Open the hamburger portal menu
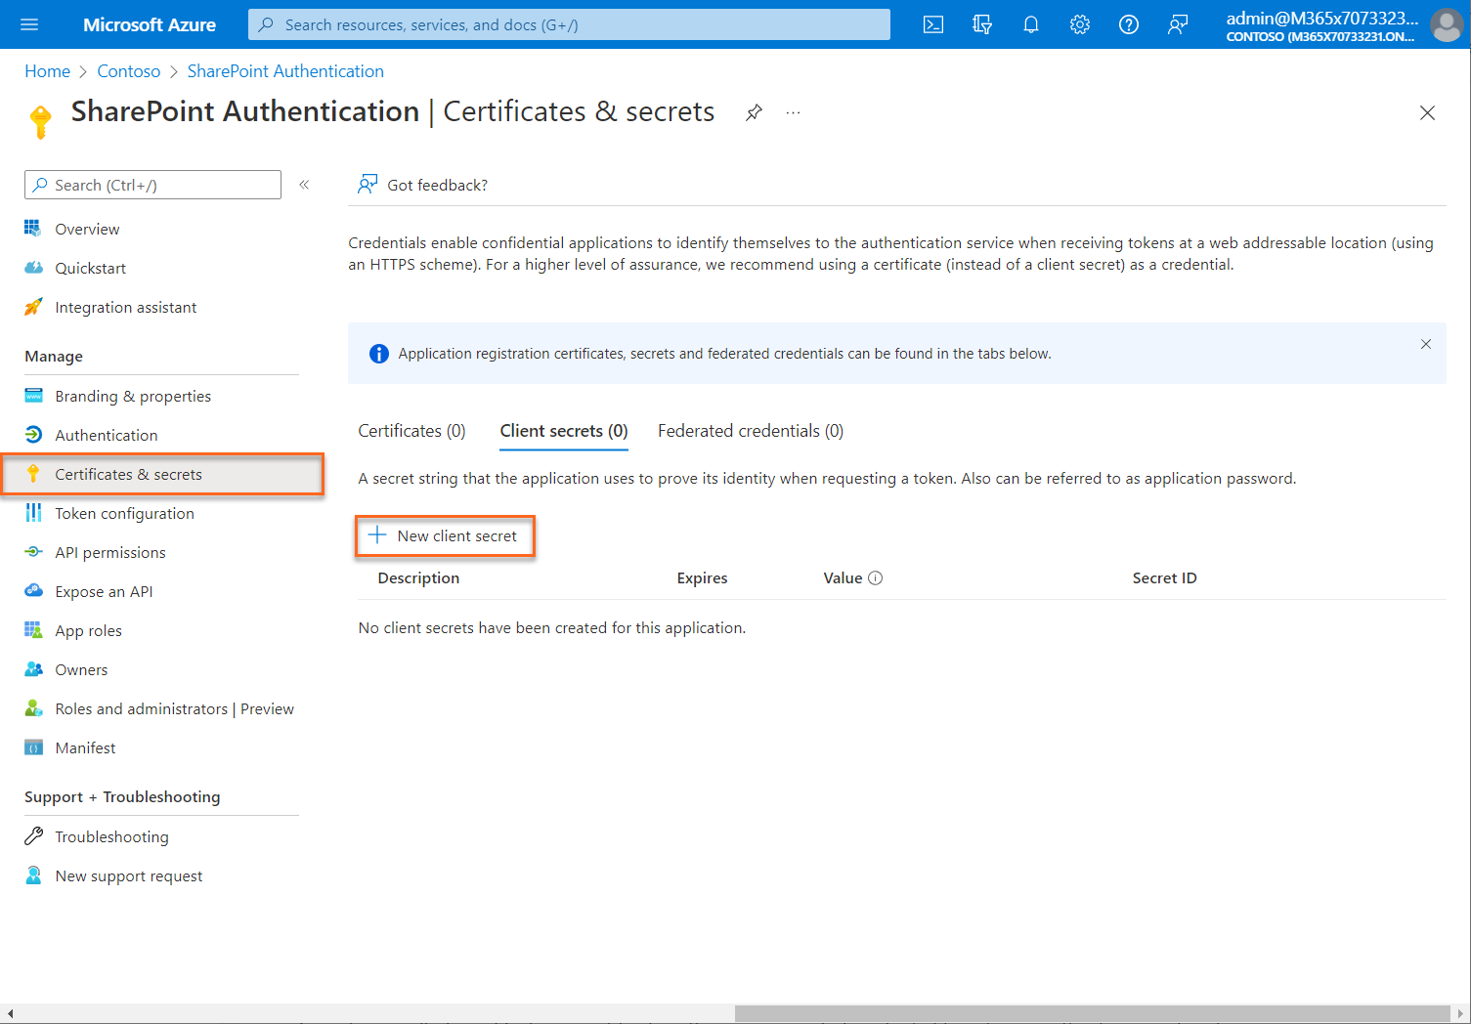 [27, 24]
